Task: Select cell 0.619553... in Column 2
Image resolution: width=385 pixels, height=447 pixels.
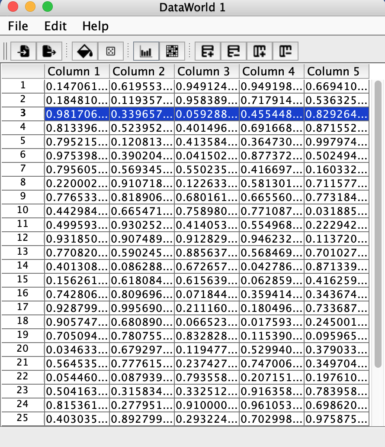Action: 142,86
